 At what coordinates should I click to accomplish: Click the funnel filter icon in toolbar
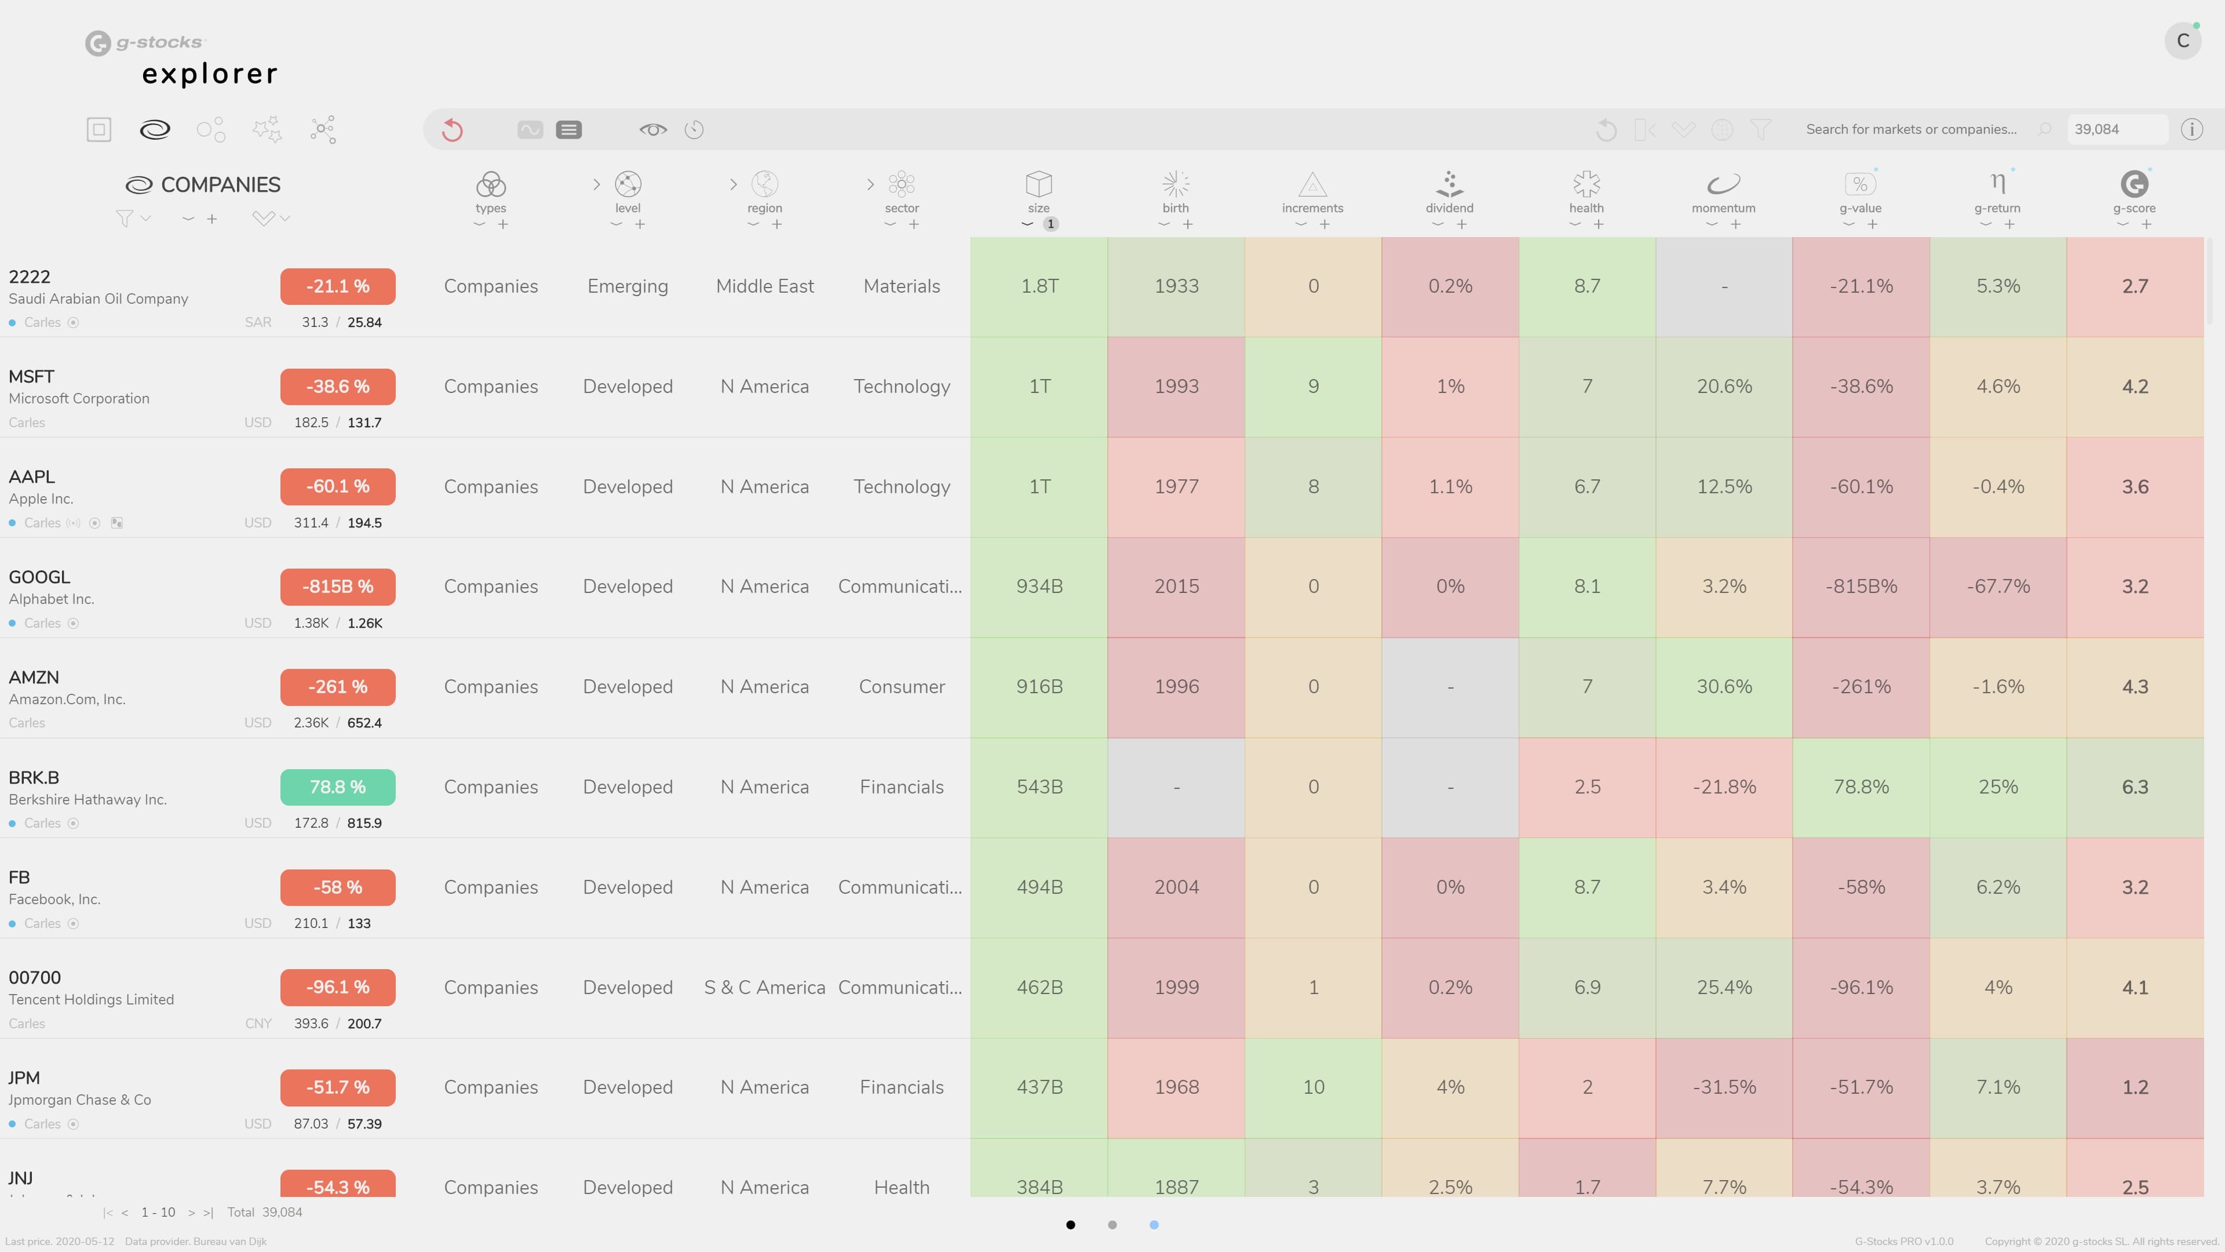pos(1760,130)
